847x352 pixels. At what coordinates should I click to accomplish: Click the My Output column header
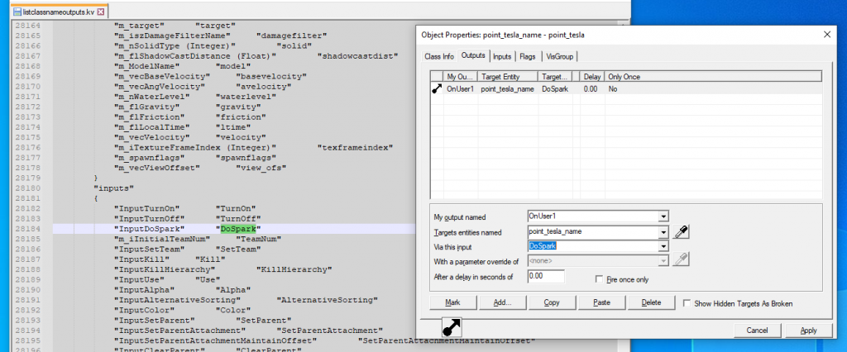click(x=460, y=77)
